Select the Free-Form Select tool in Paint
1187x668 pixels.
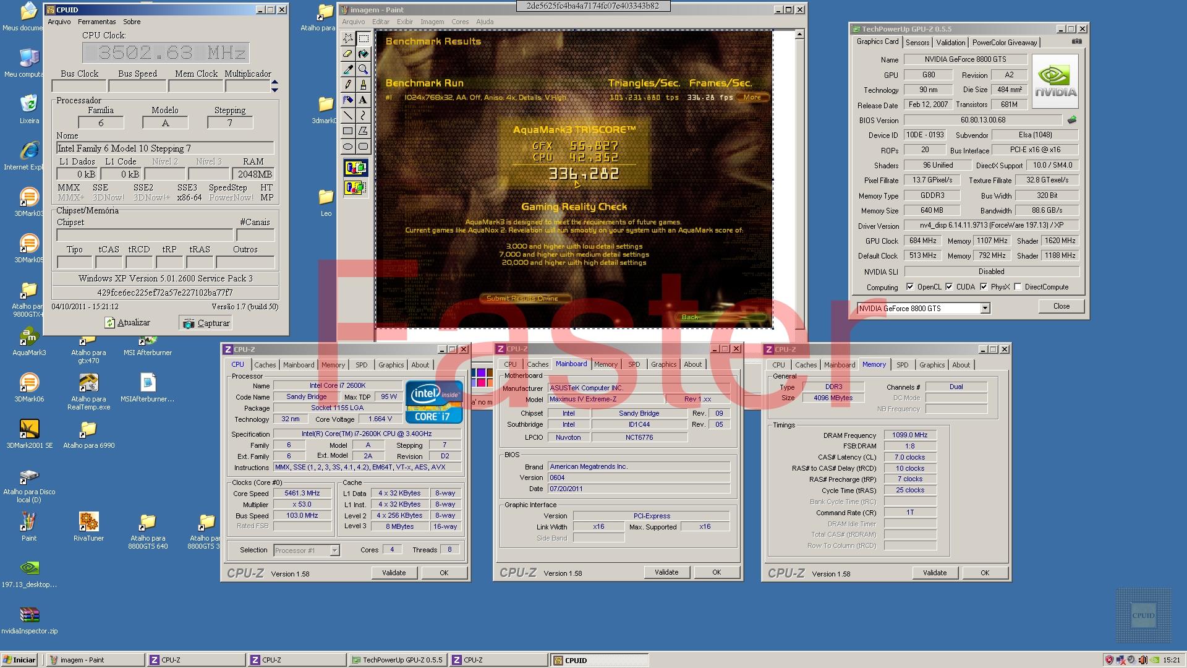(x=348, y=38)
